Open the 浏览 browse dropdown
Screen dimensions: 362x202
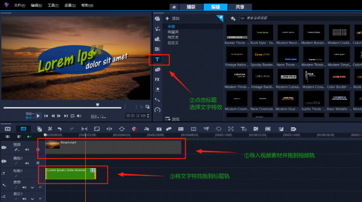172,119
